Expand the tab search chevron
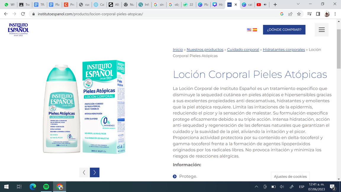This screenshot has width=341, height=192. [x=298, y=4]
